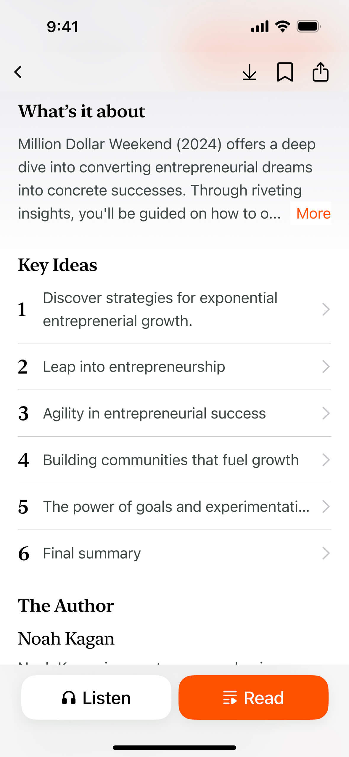Viewport: 349px width, 757px height.
Task: Expand Leap into entrepreneurship chevron
Action: point(326,367)
